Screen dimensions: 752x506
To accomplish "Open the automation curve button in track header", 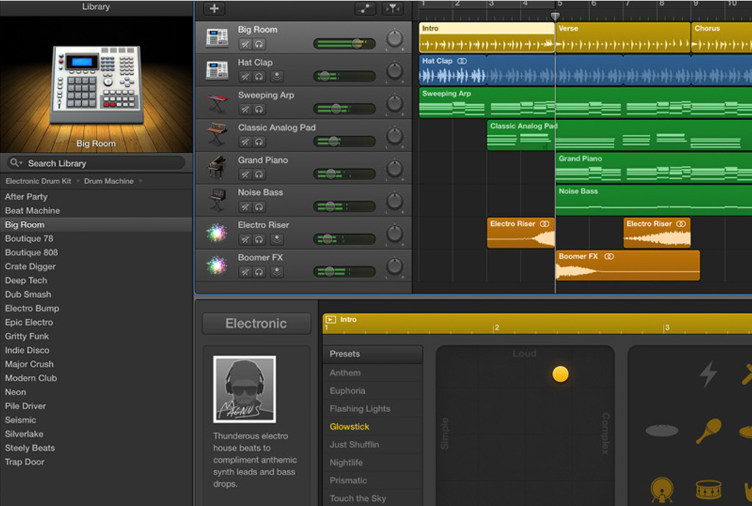I will (x=365, y=9).
